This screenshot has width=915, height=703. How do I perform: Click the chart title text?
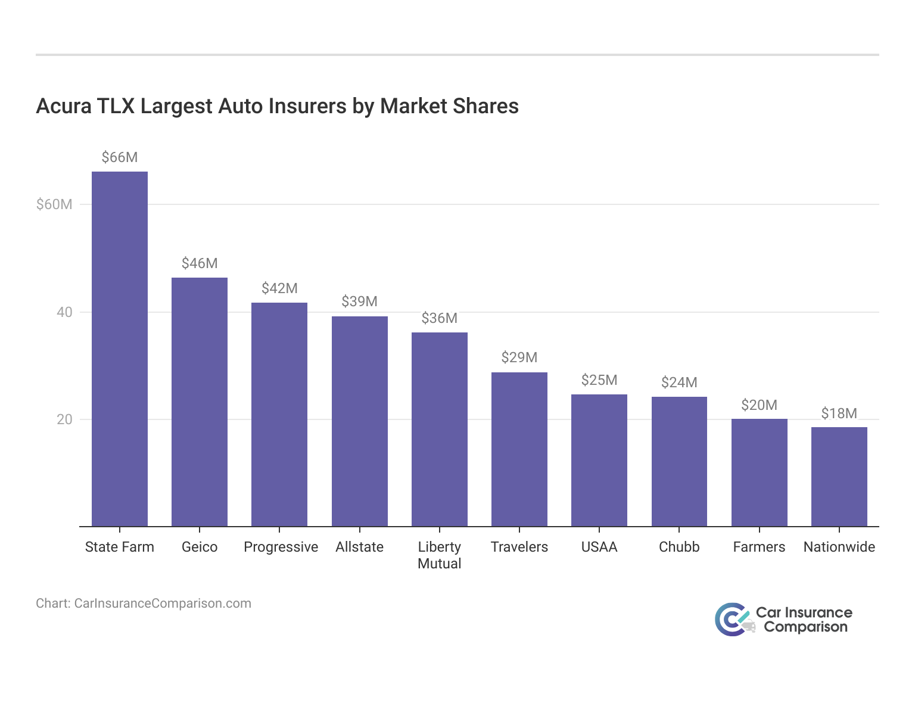click(x=278, y=106)
